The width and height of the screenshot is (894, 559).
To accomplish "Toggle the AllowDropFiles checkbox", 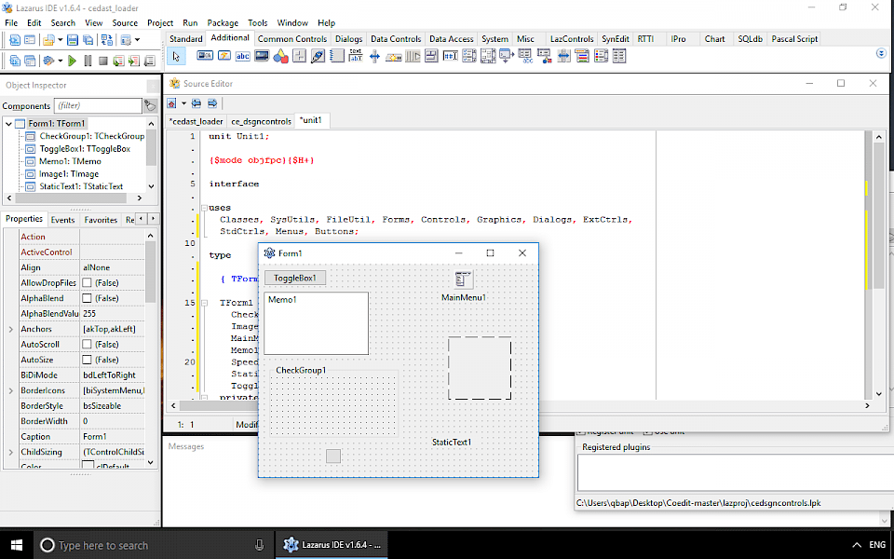I will click(87, 283).
